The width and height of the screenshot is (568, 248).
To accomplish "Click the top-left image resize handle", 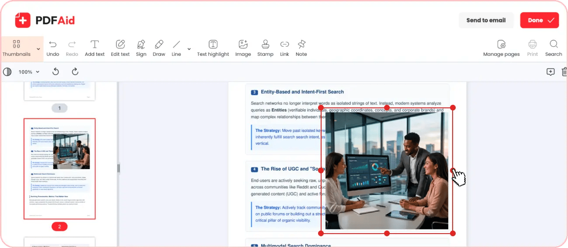I will pyautogui.click(x=321, y=107).
